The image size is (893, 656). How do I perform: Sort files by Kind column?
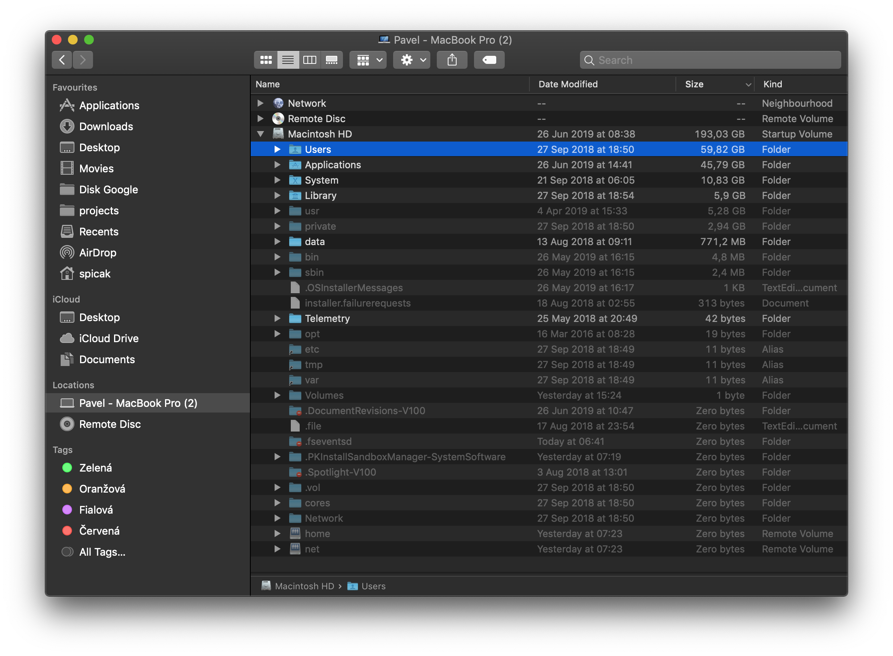[x=772, y=84]
